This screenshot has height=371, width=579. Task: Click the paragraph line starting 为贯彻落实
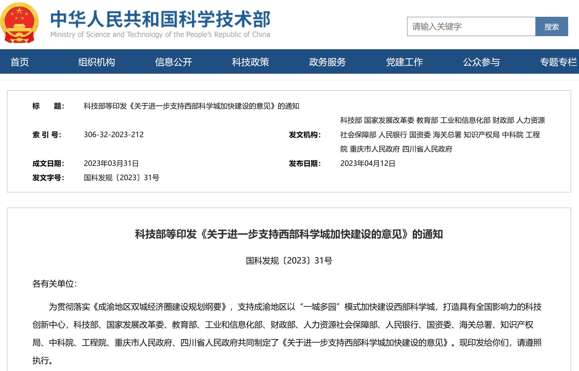tap(295, 306)
